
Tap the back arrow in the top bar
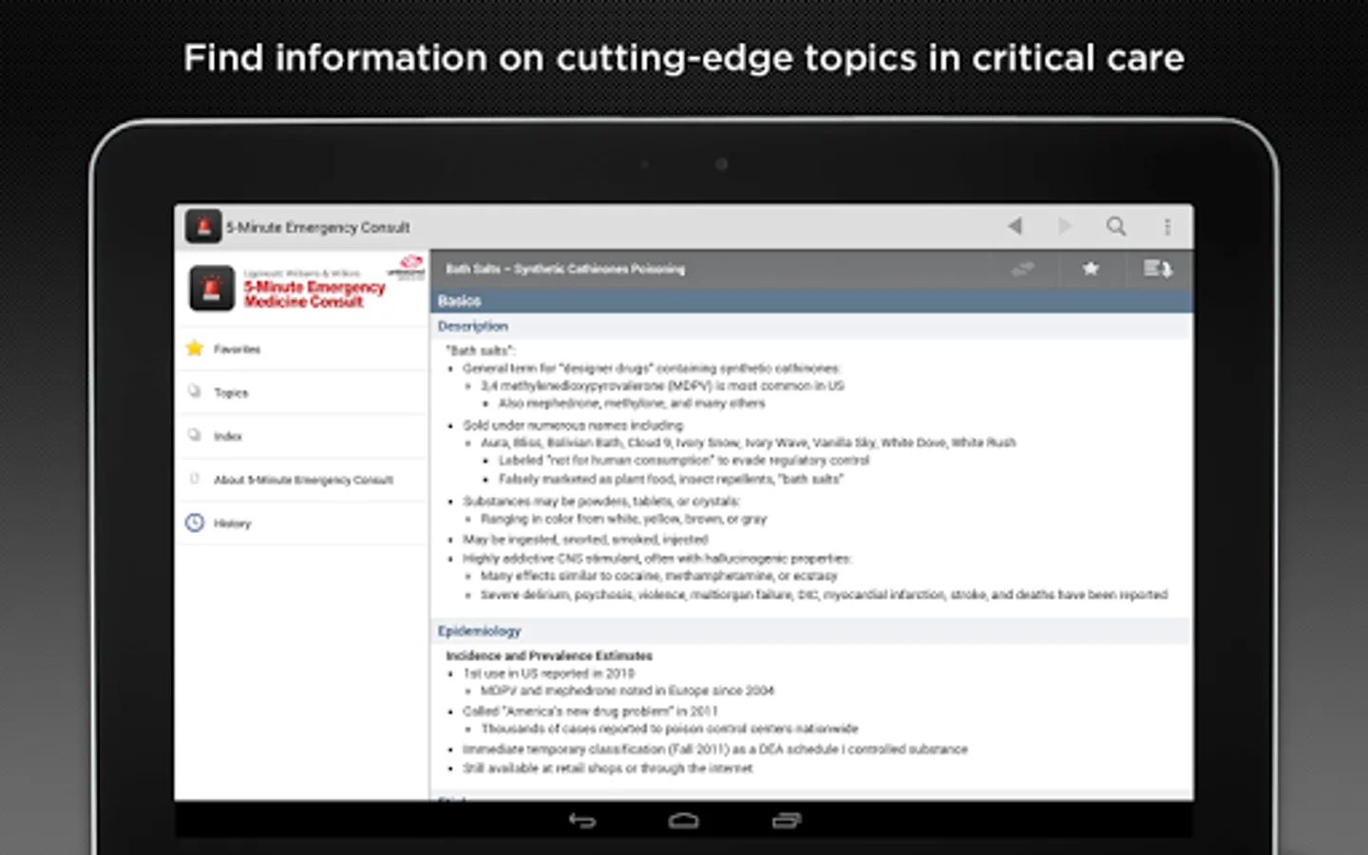pos(1015,226)
